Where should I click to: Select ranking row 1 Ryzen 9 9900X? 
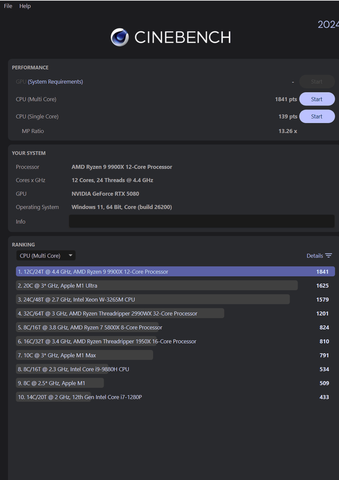coord(175,272)
